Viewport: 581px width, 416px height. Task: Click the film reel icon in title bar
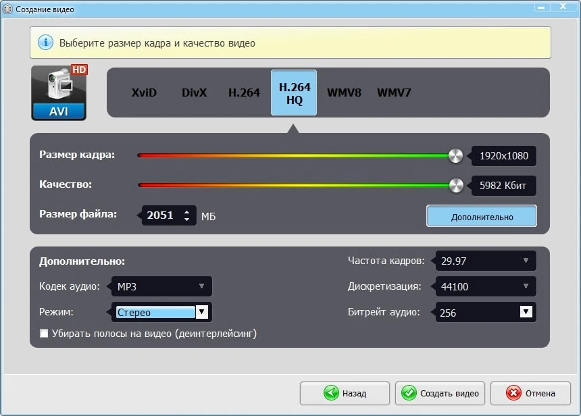point(9,9)
